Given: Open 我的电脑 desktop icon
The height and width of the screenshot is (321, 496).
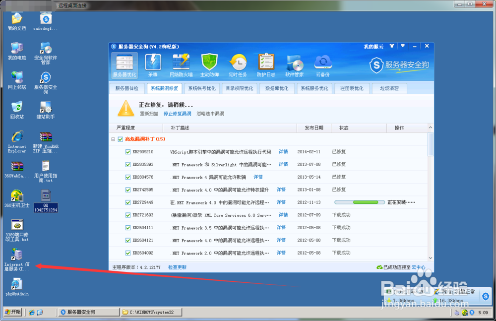Looking at the screenshot, I should [17, 51].
